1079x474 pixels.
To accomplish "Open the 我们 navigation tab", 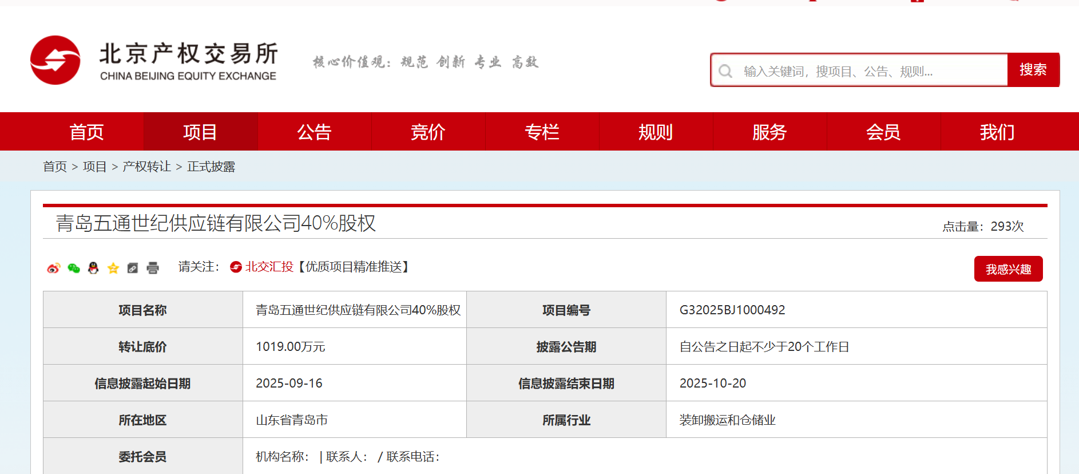I will 997,132.
